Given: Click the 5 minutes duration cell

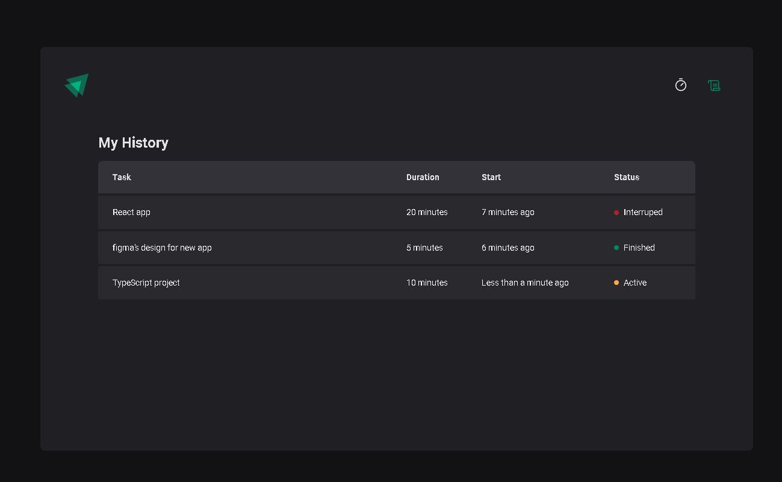Looking at the screenshot, I should pos(424,248).
